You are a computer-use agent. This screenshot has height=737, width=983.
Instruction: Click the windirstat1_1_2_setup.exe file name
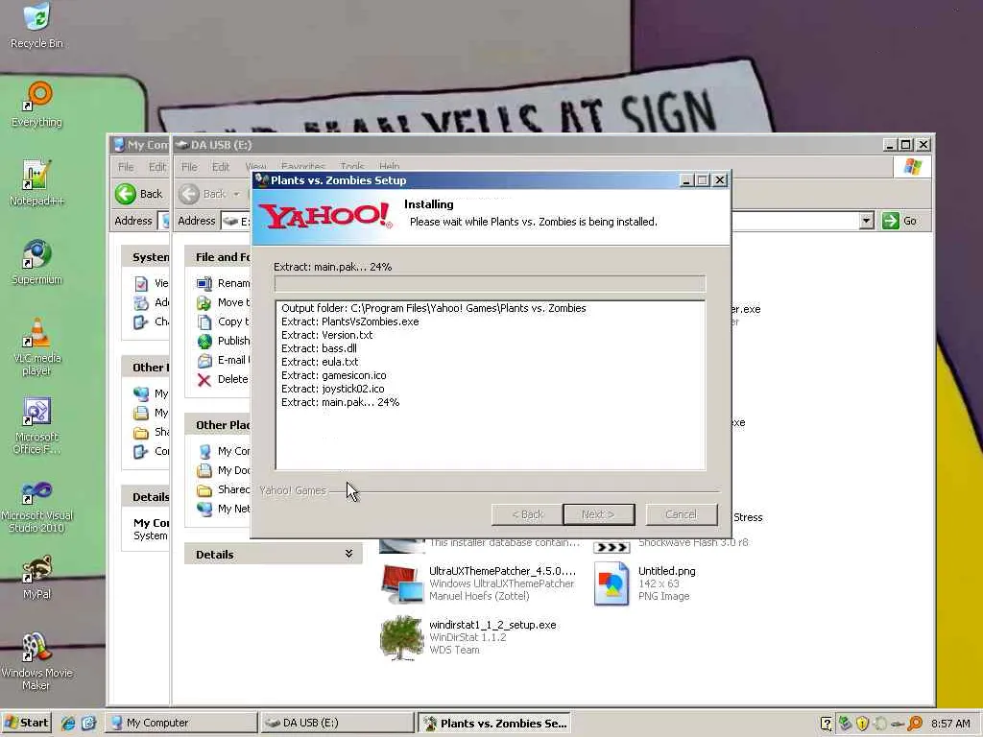coord(492,625)
